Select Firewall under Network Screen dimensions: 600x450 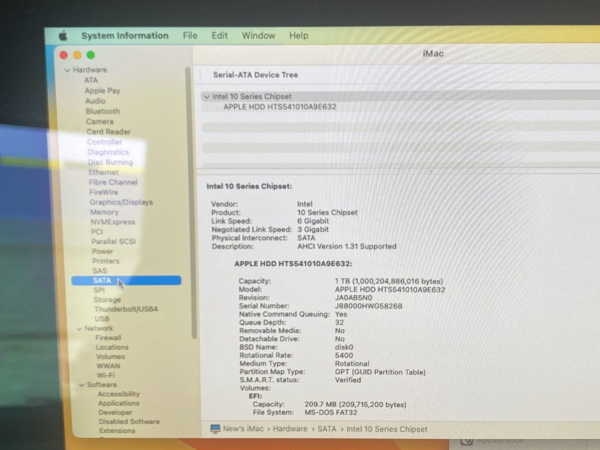point(108,338)
